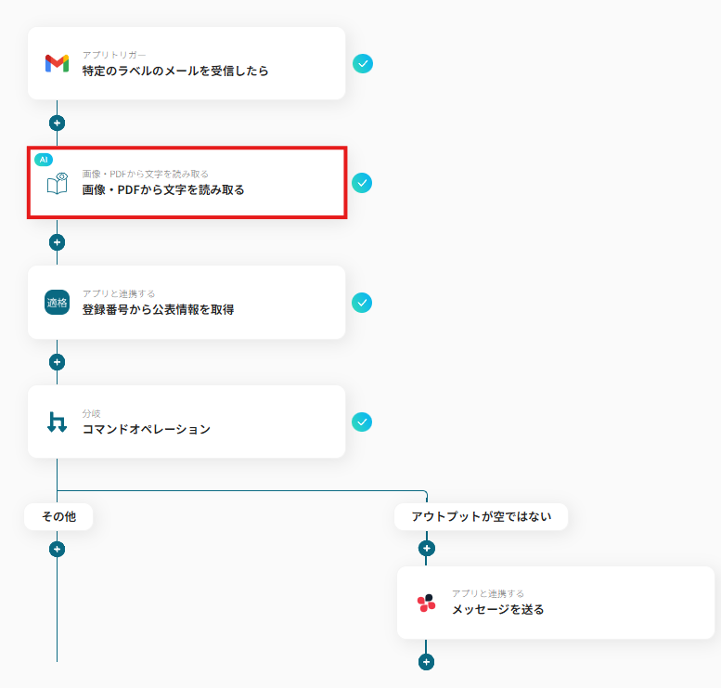The width and height of the screenshot is (721, 688).
Task: Open the 特定のラベルのメールを受信したら trigger card
Action: (x=187, y=63)
